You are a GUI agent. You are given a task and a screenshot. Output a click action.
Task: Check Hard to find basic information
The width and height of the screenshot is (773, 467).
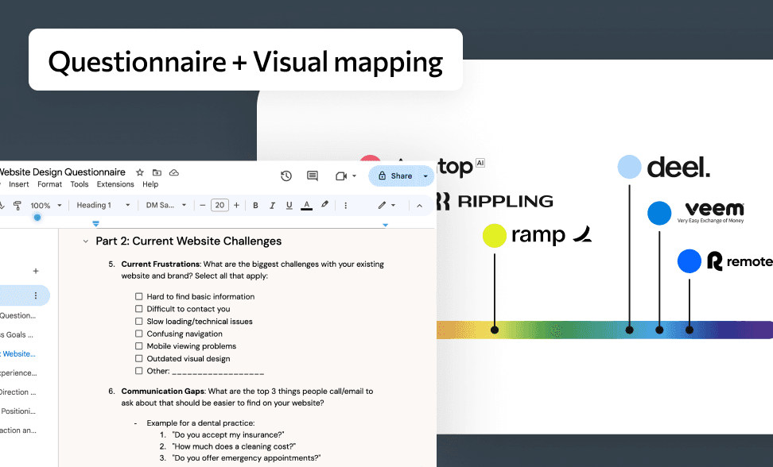tap(139, 297)
